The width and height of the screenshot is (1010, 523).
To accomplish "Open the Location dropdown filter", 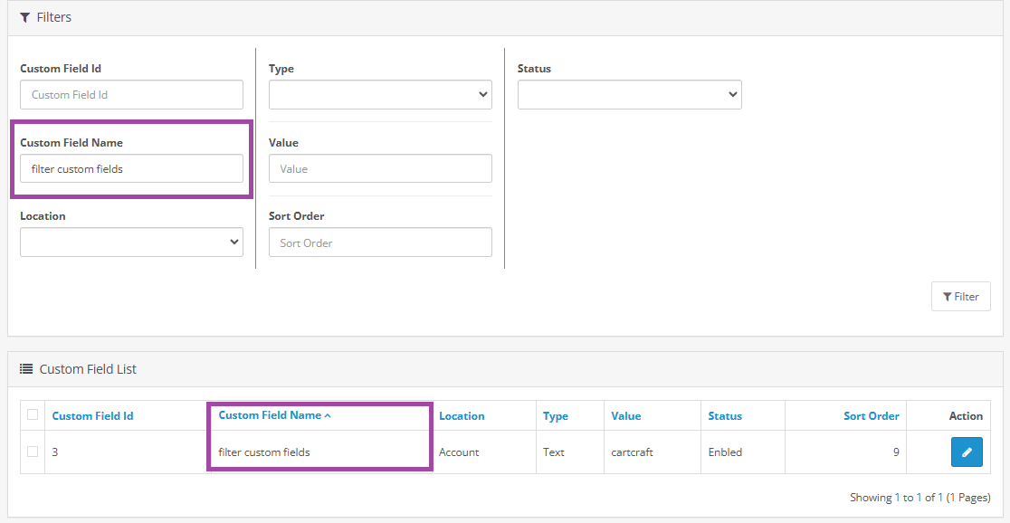I will 131,242.
